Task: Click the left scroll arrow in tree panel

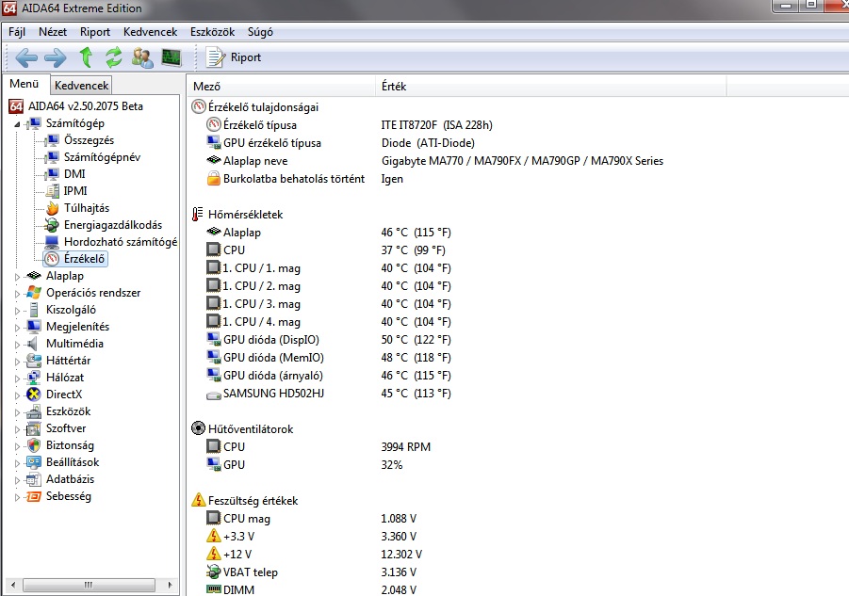Action: click(x=13, y=585)
